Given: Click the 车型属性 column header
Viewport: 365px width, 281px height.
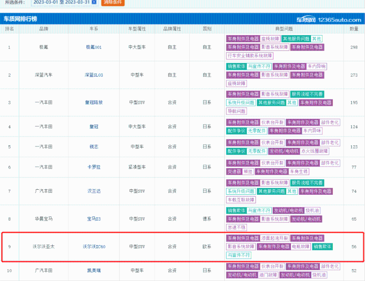Looking at the screenshot, I should point(137,29).
